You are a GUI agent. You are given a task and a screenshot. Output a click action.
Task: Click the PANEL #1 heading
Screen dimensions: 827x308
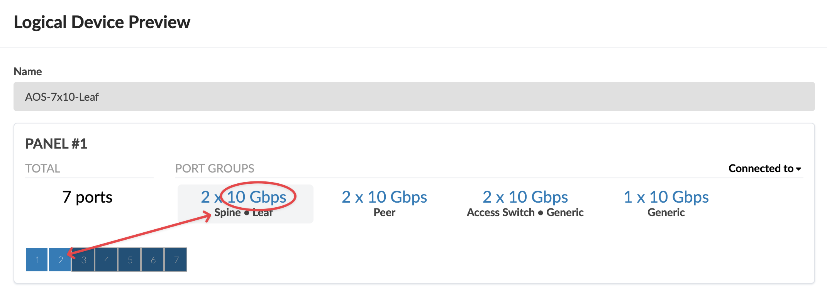coord(56,144)
